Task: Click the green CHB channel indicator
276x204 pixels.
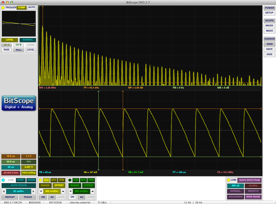Action: click(x=70, y=180)
